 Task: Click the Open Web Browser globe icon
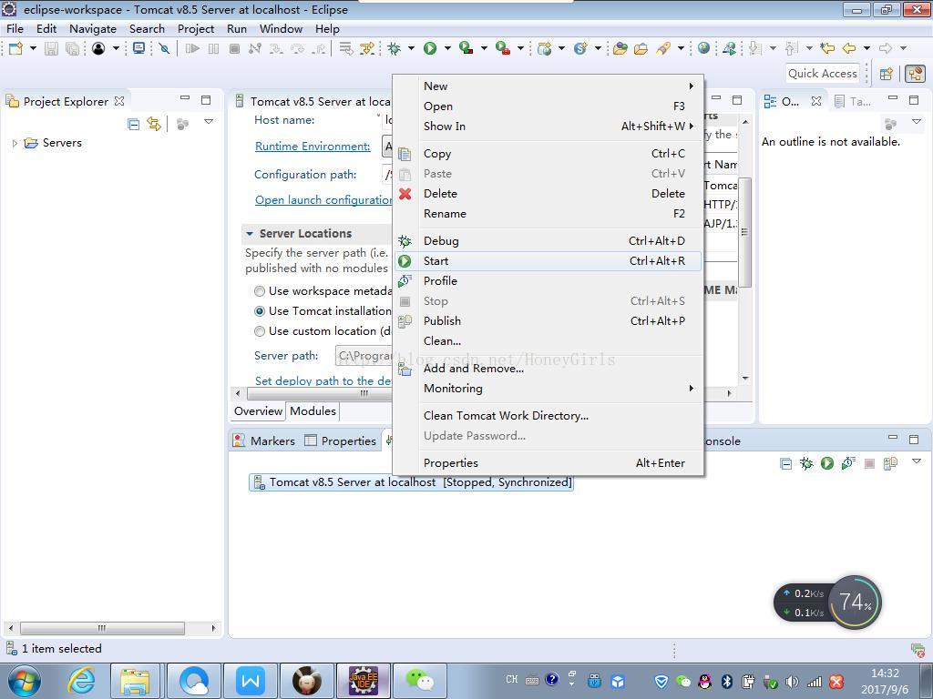(704, 49)
